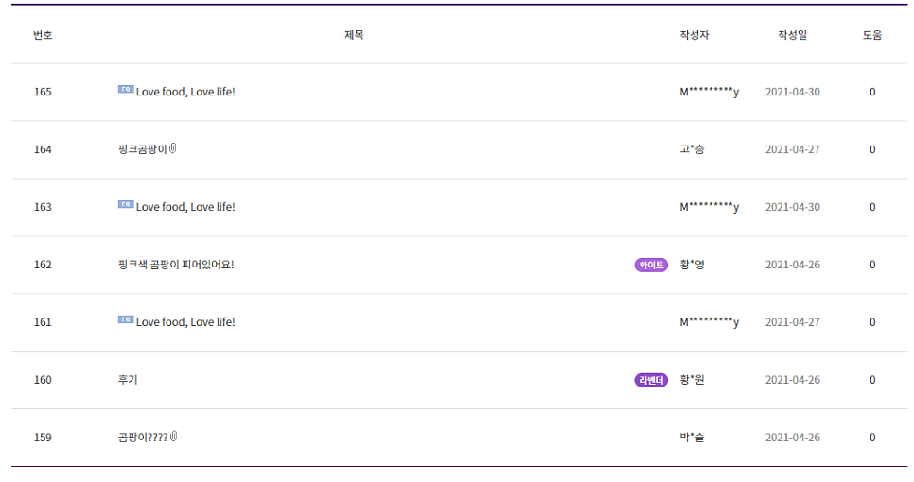Click the attachment clip icon beside 핑크곰팡이

[x=173, y=148]
